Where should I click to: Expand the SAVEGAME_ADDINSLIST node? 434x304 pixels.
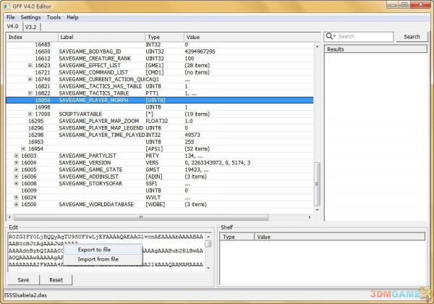coord(17,176)
